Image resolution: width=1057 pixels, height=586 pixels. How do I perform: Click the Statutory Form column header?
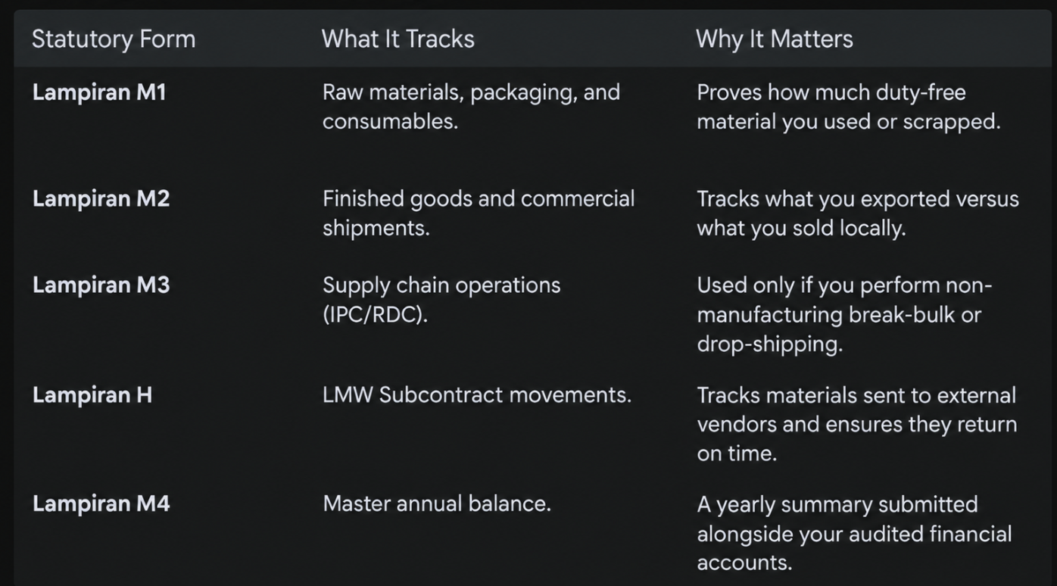114,39
